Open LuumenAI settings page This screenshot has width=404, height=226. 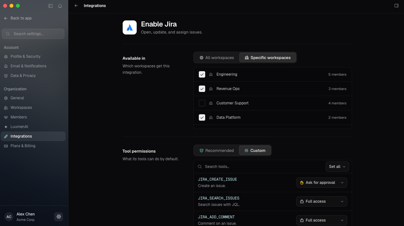pos(33,127)
